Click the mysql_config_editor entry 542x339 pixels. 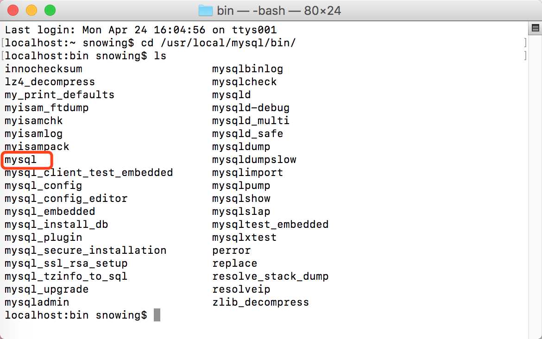pyautogui.click(x=66, y=199)
